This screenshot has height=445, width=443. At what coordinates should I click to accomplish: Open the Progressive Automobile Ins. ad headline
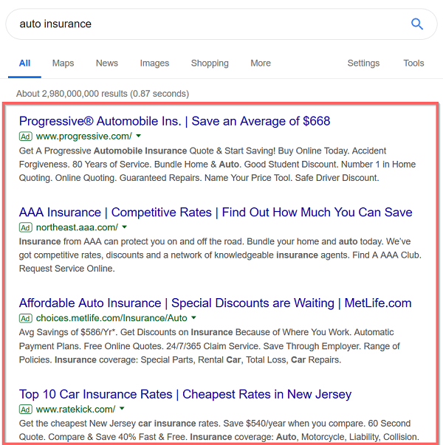click(175, 121)
